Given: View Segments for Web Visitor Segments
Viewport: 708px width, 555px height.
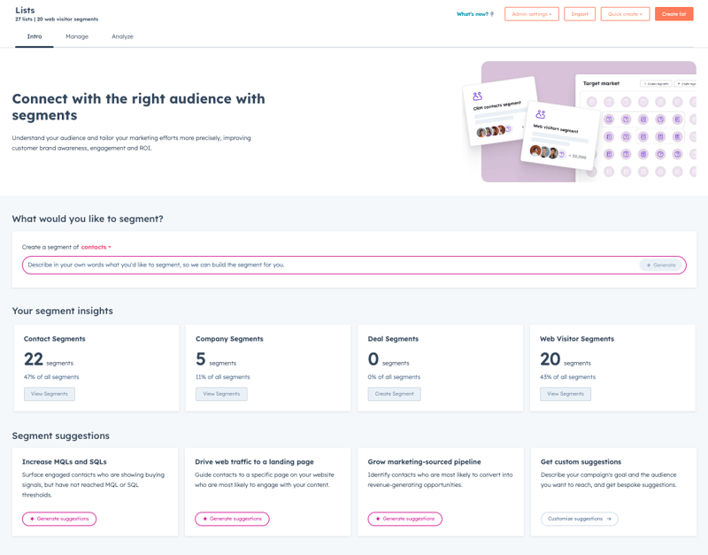Looking at the screenshot, I should click(566, 394).
